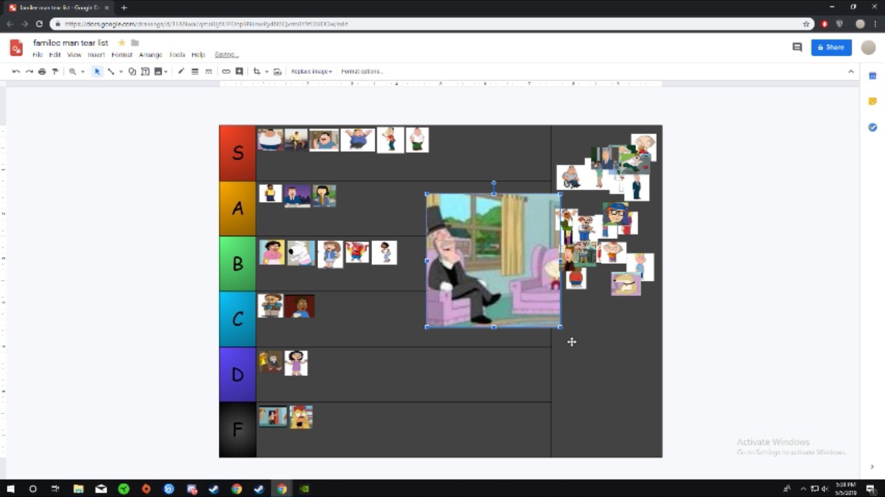The width and height of the screenshot is (885, 497).
Task: Expand the Insert image dropdown arrow
Action: 167,71
